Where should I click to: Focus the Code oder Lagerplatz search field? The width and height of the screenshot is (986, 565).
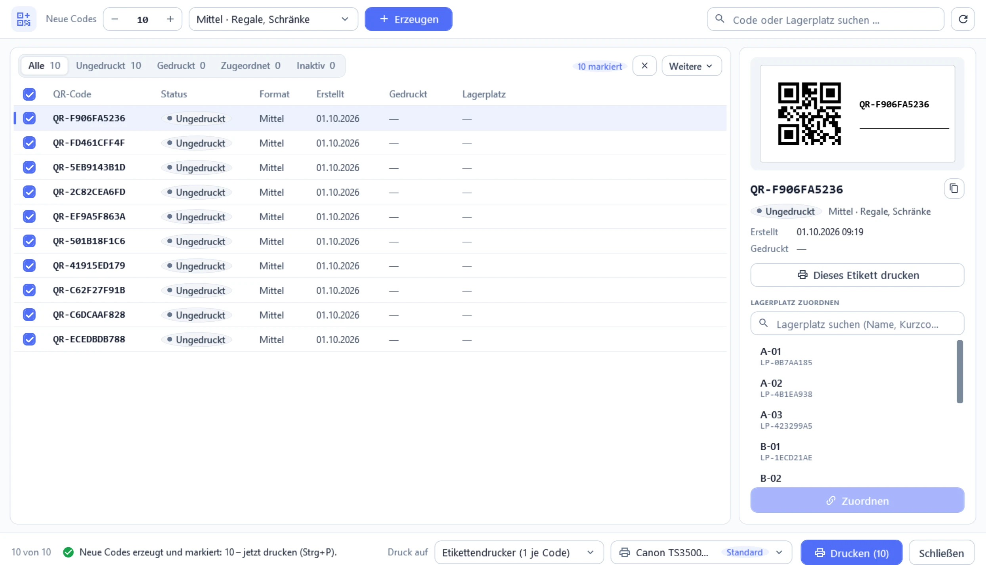pos(825,19)
